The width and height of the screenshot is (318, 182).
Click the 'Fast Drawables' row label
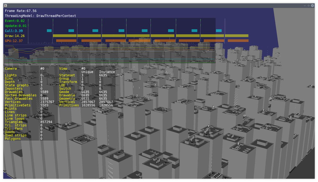click(19, 99)
